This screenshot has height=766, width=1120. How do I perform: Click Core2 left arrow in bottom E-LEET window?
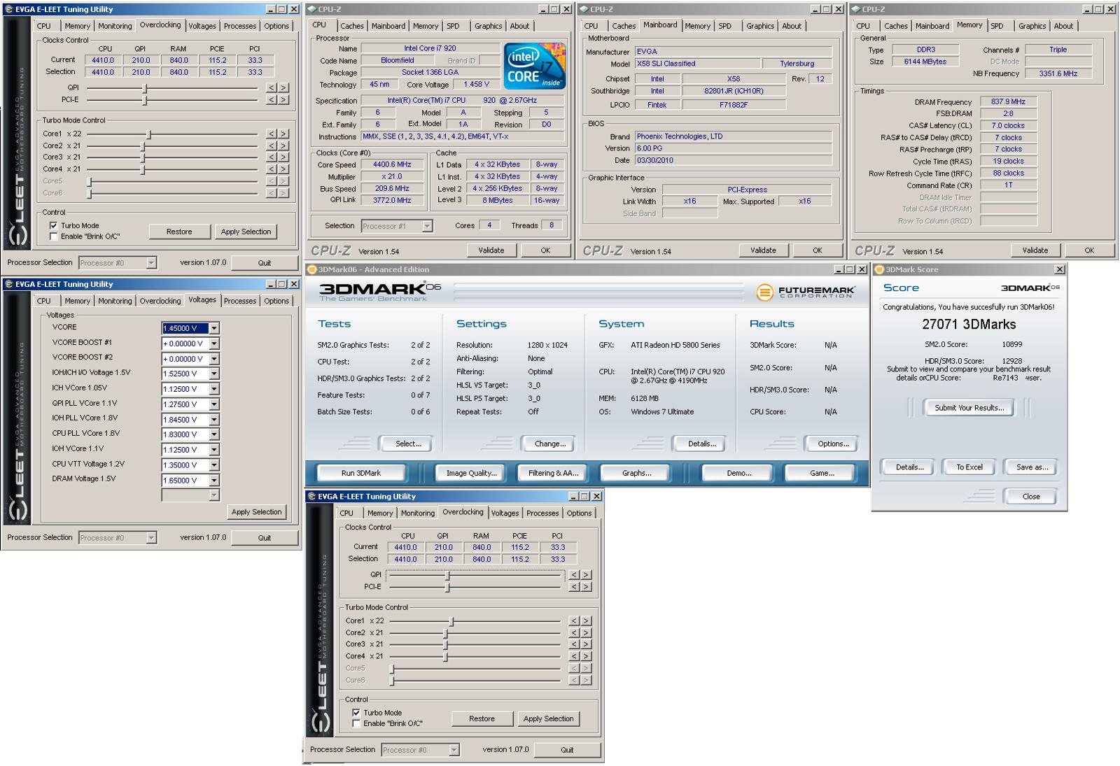coord(574,633)
